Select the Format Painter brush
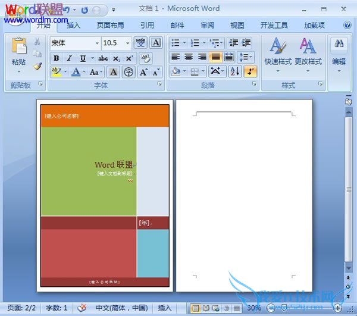The height and width of the screenshot is (316, 357). coord(37,66)
